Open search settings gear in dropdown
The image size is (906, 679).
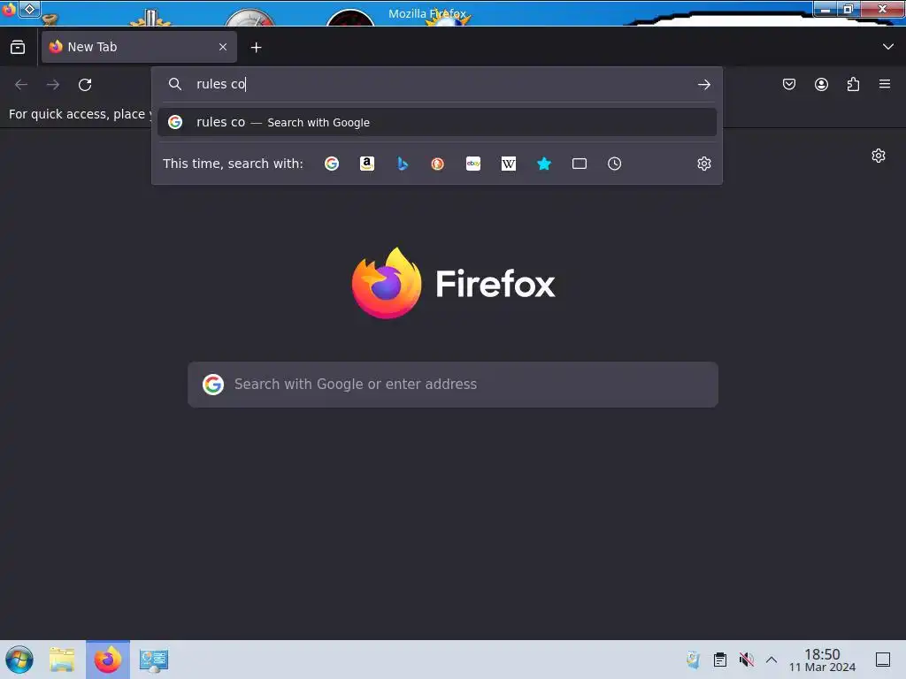pos(703,164)
